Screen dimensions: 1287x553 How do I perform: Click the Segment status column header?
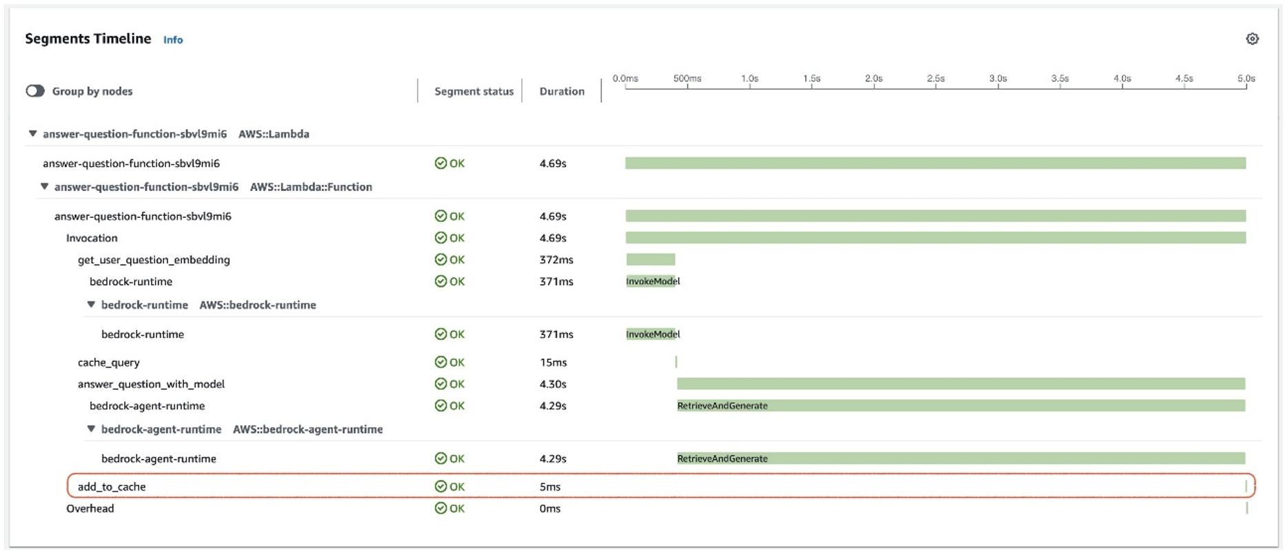click(474, 91)
